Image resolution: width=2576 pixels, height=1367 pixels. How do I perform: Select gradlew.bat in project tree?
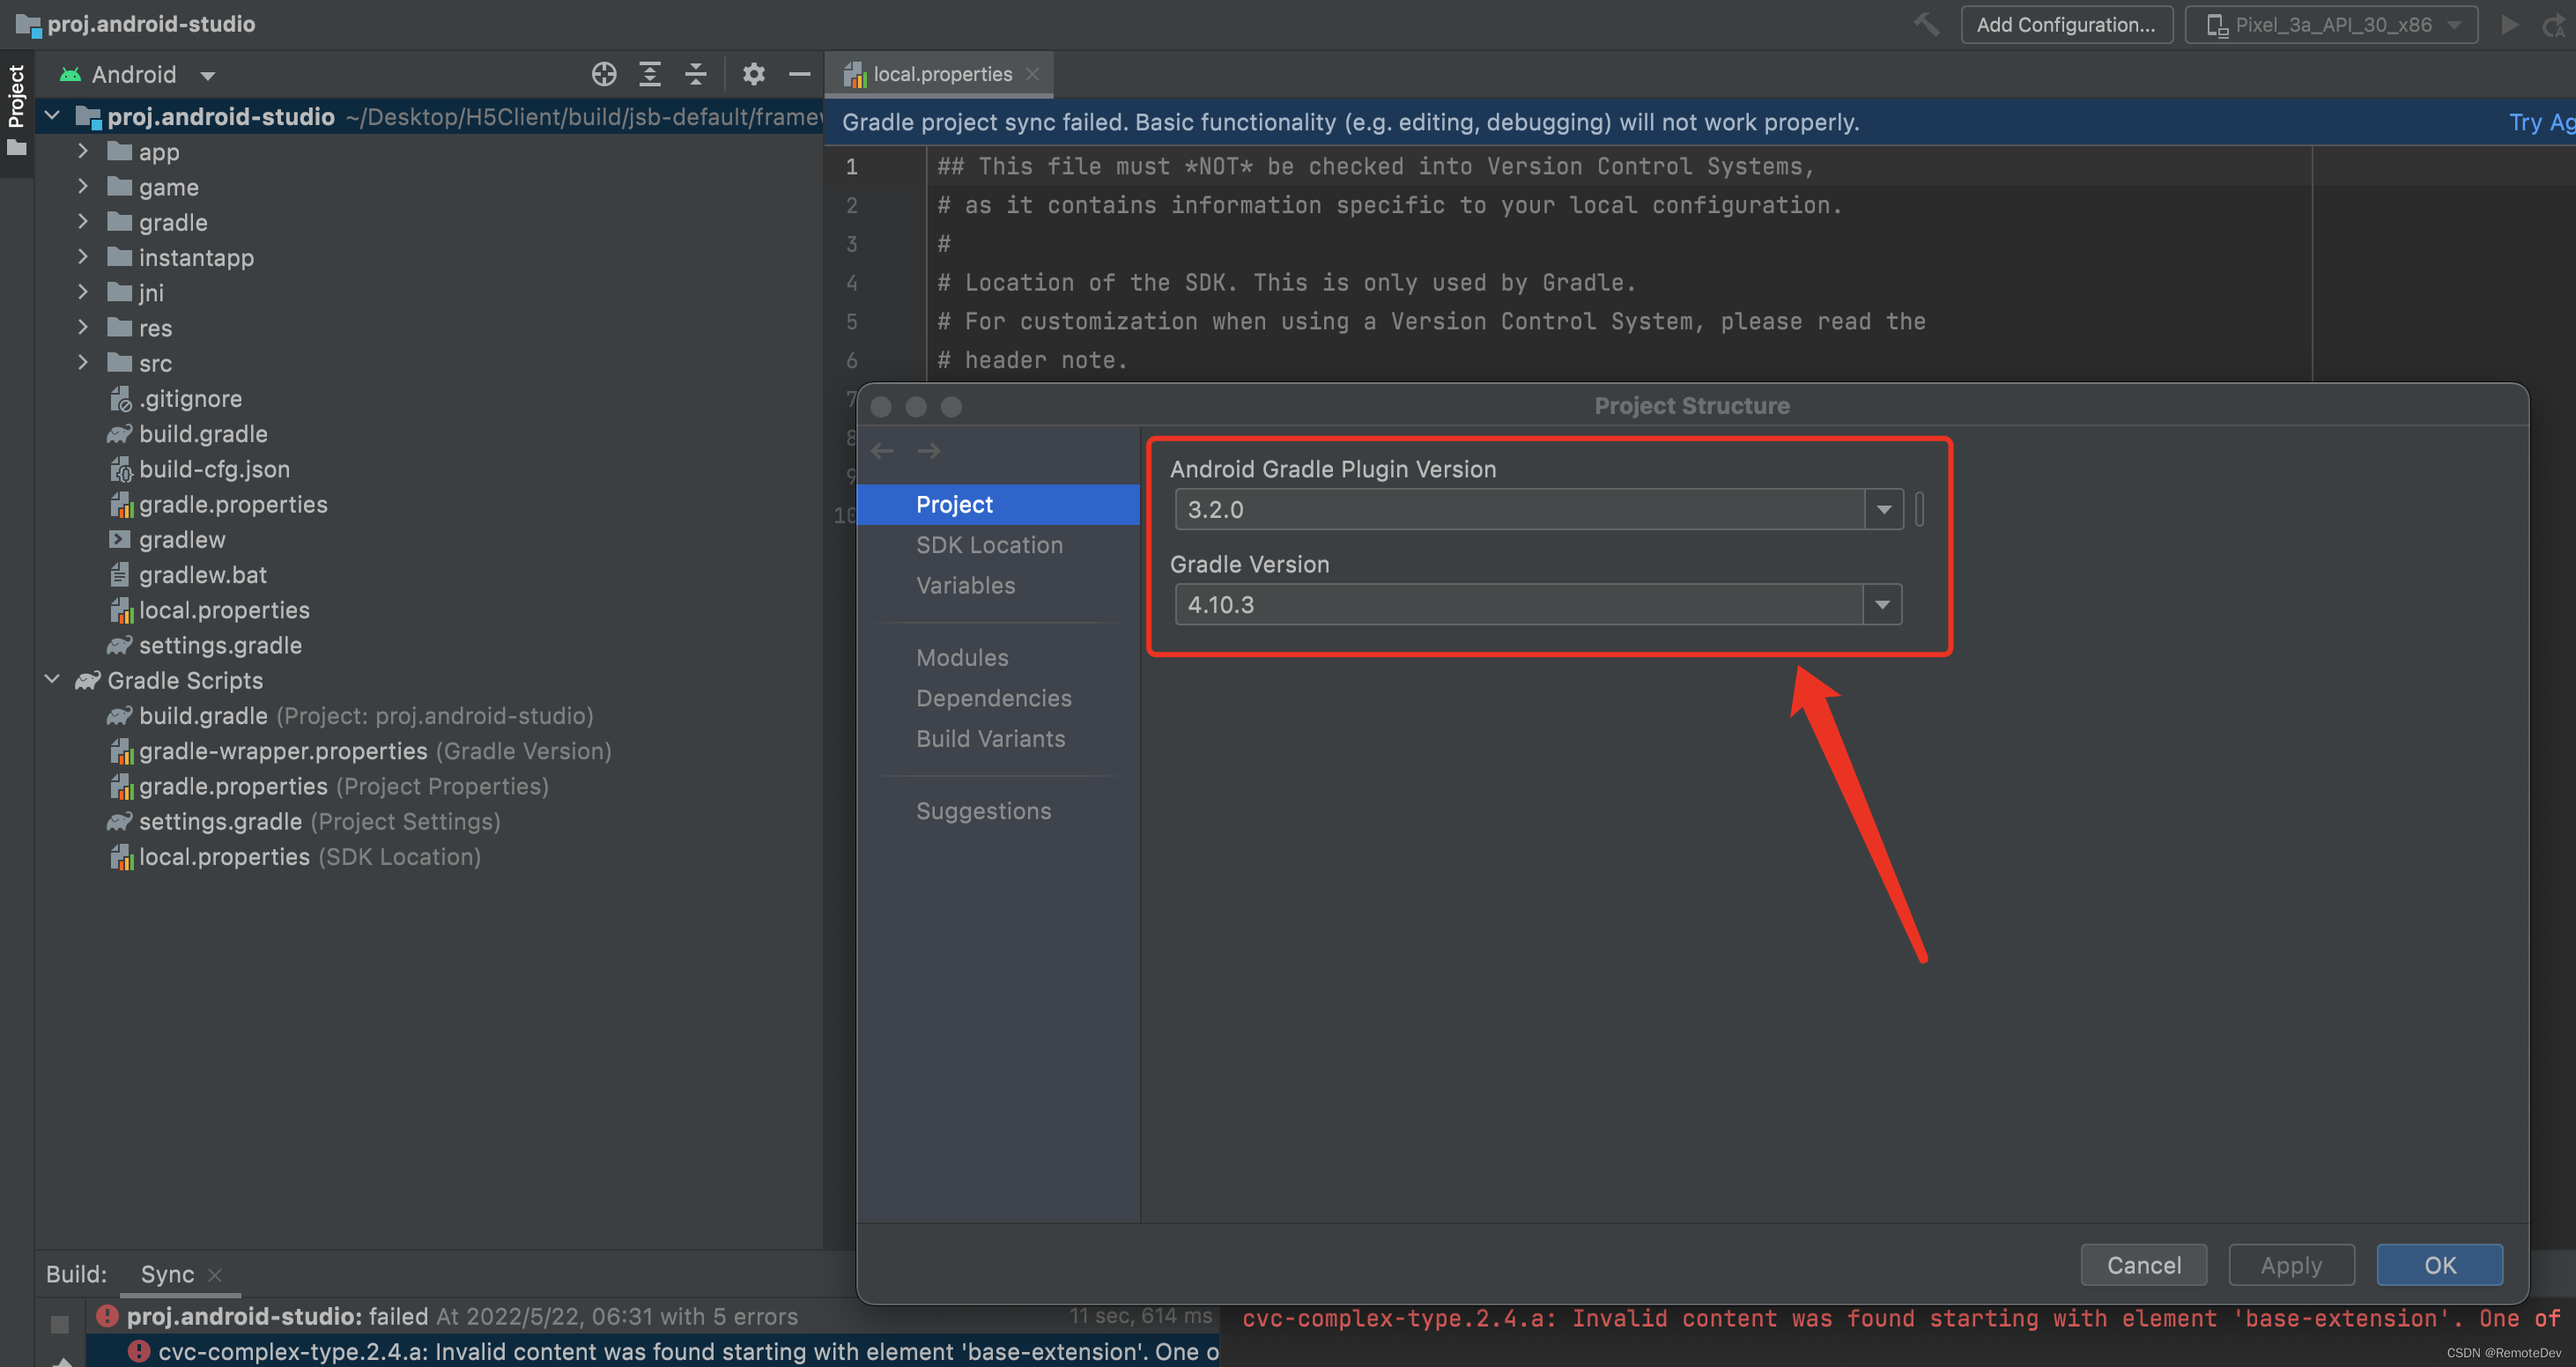pyautogui.click(x=188, y=575)
